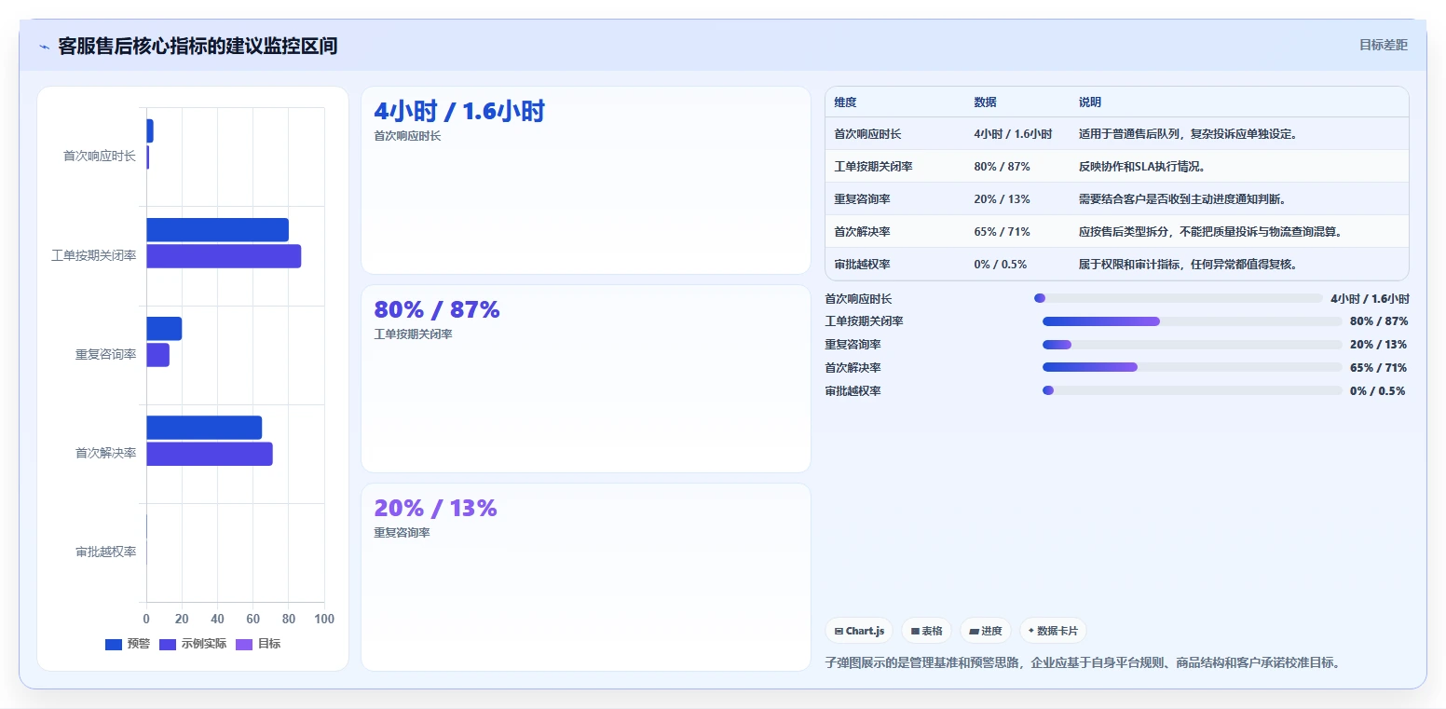Select the 表格 chip
The height and width of the screenshot is (709, 1446).
[926, 631]
